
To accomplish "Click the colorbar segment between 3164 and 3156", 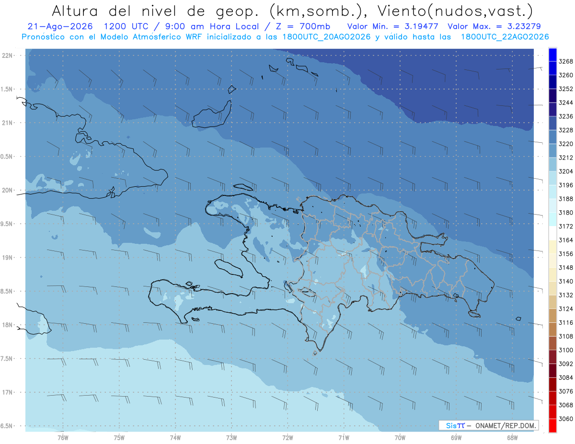I will (552, 247).
